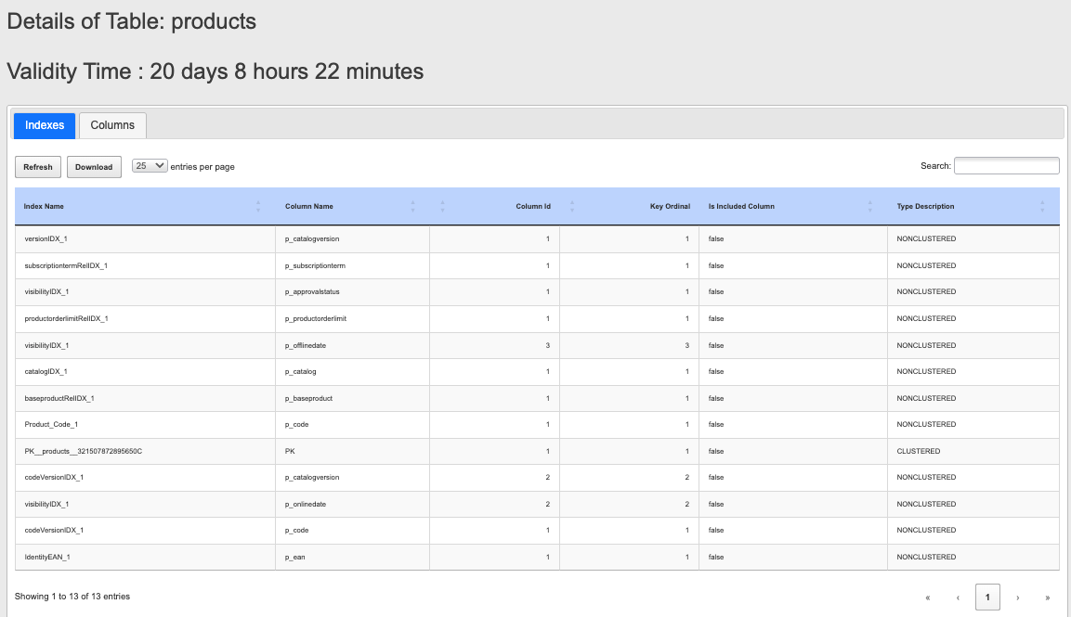1071x617 pixels.
Task: Click the Validity Time heading text
Action: click(216, 71)
